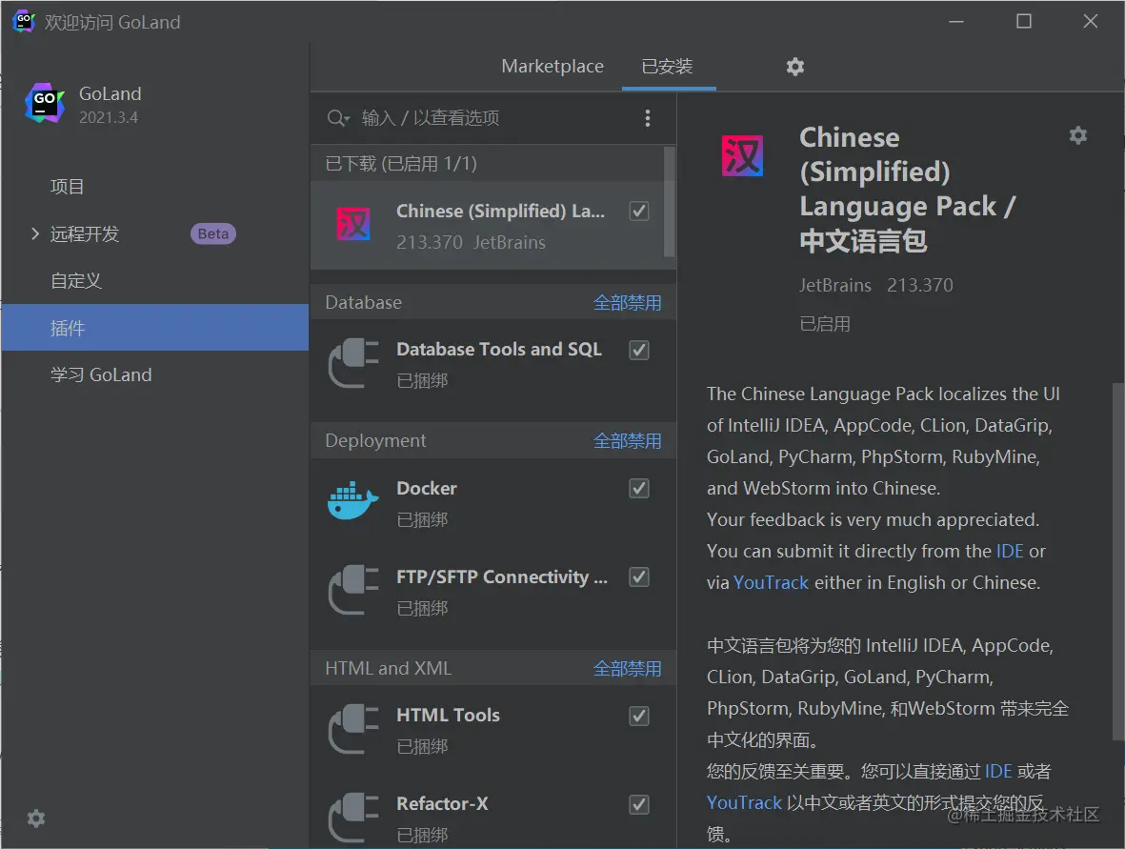Select 插件 in the sidebar
The width and height of the screenshot is (1125, 849).
(155, 327)
